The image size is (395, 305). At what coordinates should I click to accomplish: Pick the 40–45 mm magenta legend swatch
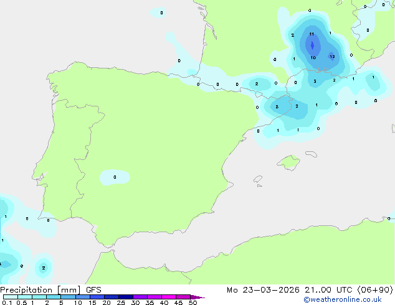tap(169, 297)
